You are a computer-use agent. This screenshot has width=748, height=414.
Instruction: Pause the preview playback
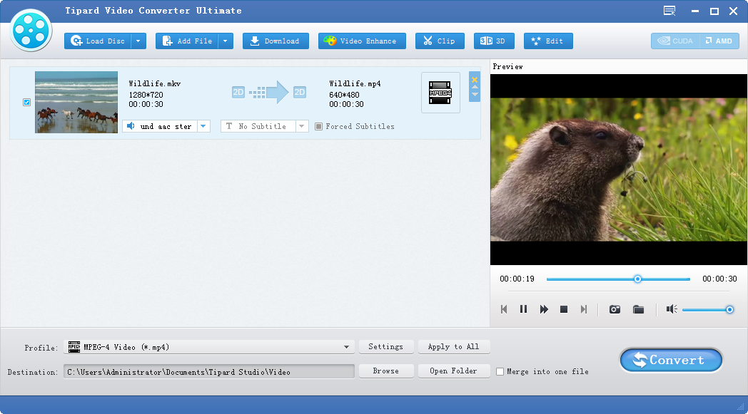(523, 309)
